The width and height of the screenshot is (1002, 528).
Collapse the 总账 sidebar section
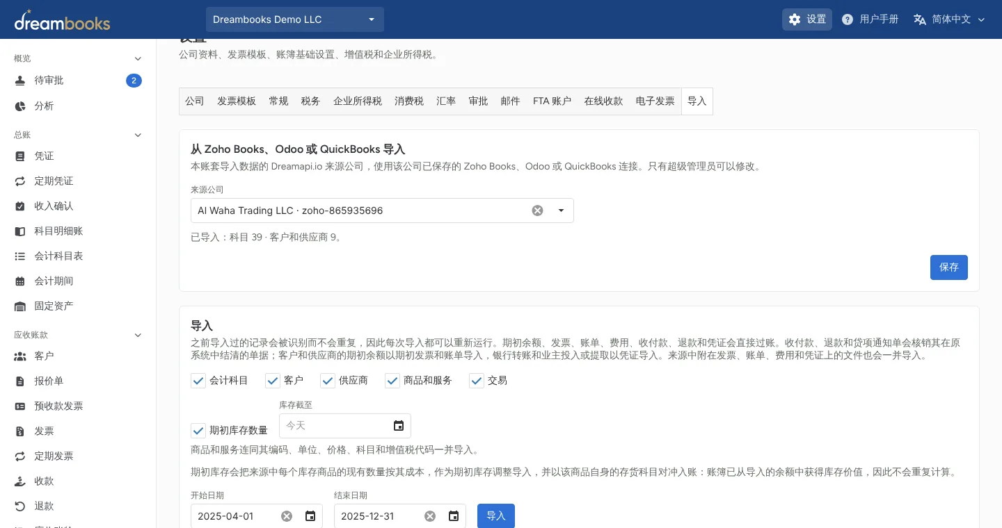[x=138, y=135]
